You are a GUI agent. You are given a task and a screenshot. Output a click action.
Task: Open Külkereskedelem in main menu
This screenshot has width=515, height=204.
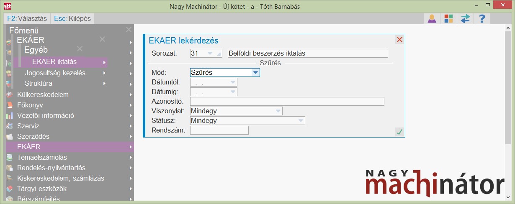point(70,95)
